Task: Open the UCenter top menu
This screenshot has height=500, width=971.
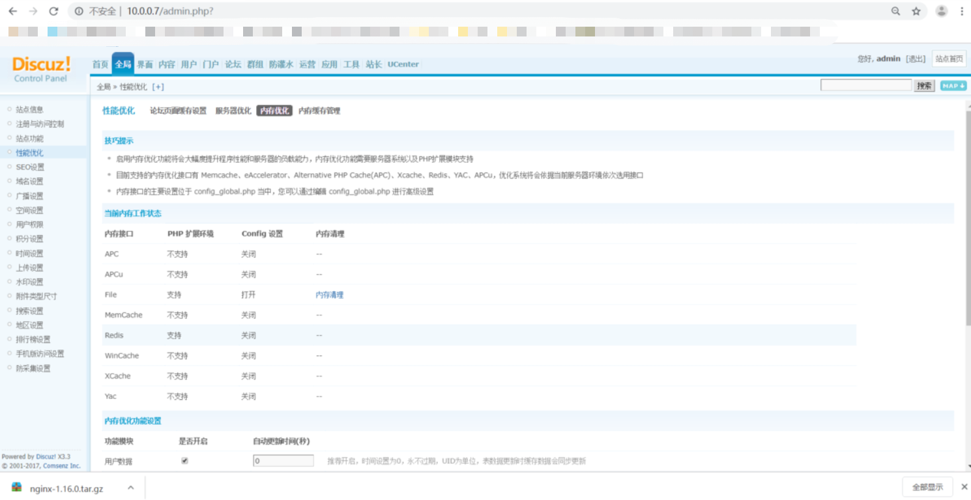Action: (x=403, y=64)
